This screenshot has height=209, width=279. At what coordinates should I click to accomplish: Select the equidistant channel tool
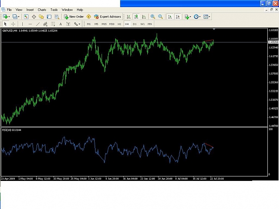point(46,24)
